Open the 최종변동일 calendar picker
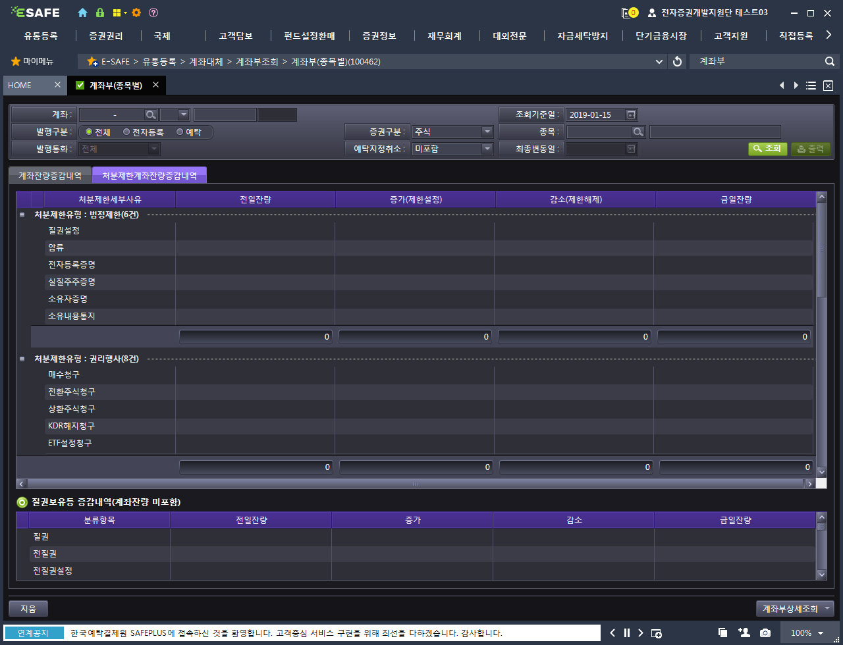Screen dimensions: 843x645 631,149
